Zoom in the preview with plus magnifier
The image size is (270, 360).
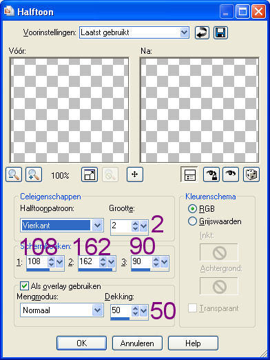[x=34, y=174]
